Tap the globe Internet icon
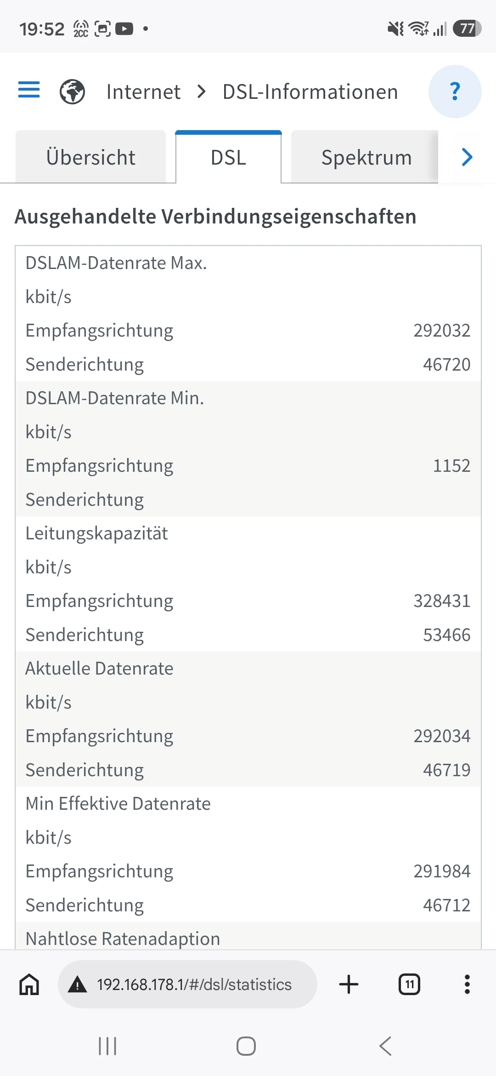Image resolution: width=496 pixels, height=1076 pixels. 72,92
